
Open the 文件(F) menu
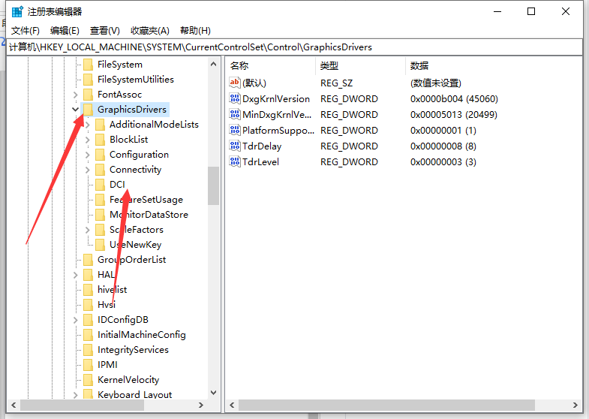[26, 31]
